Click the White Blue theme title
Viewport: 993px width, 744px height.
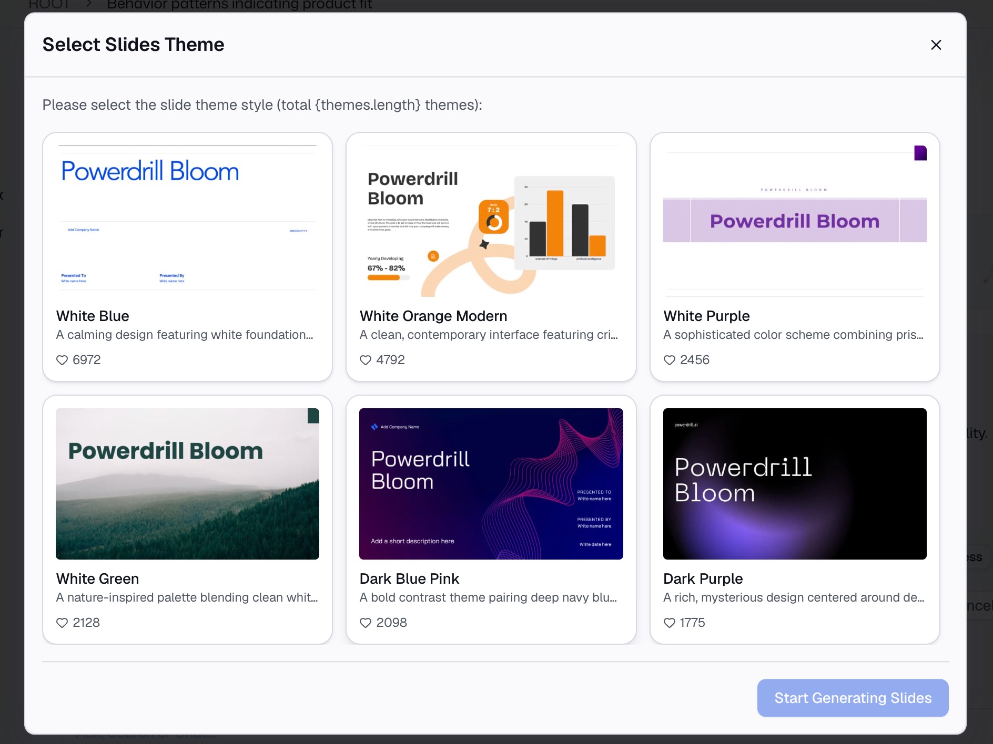93,316
